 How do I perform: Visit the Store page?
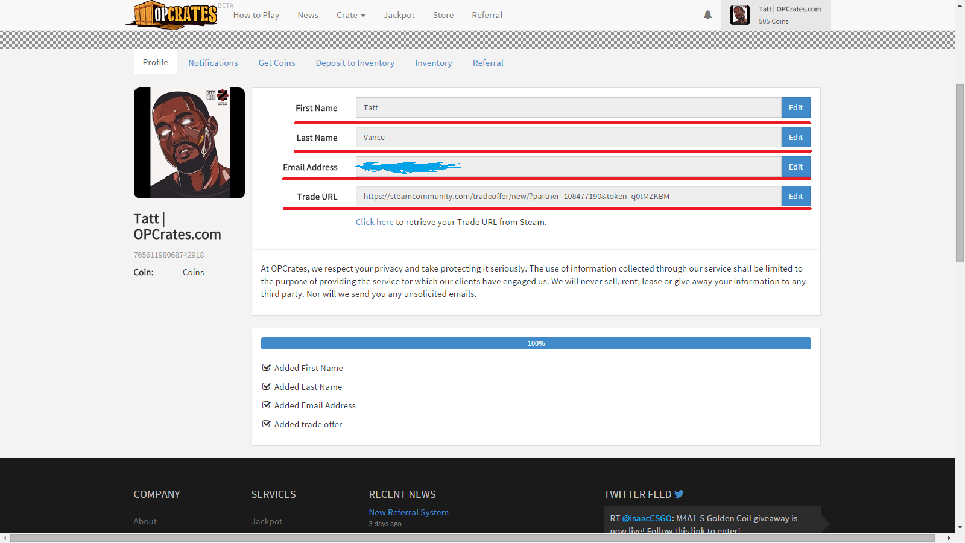(443, 15)
